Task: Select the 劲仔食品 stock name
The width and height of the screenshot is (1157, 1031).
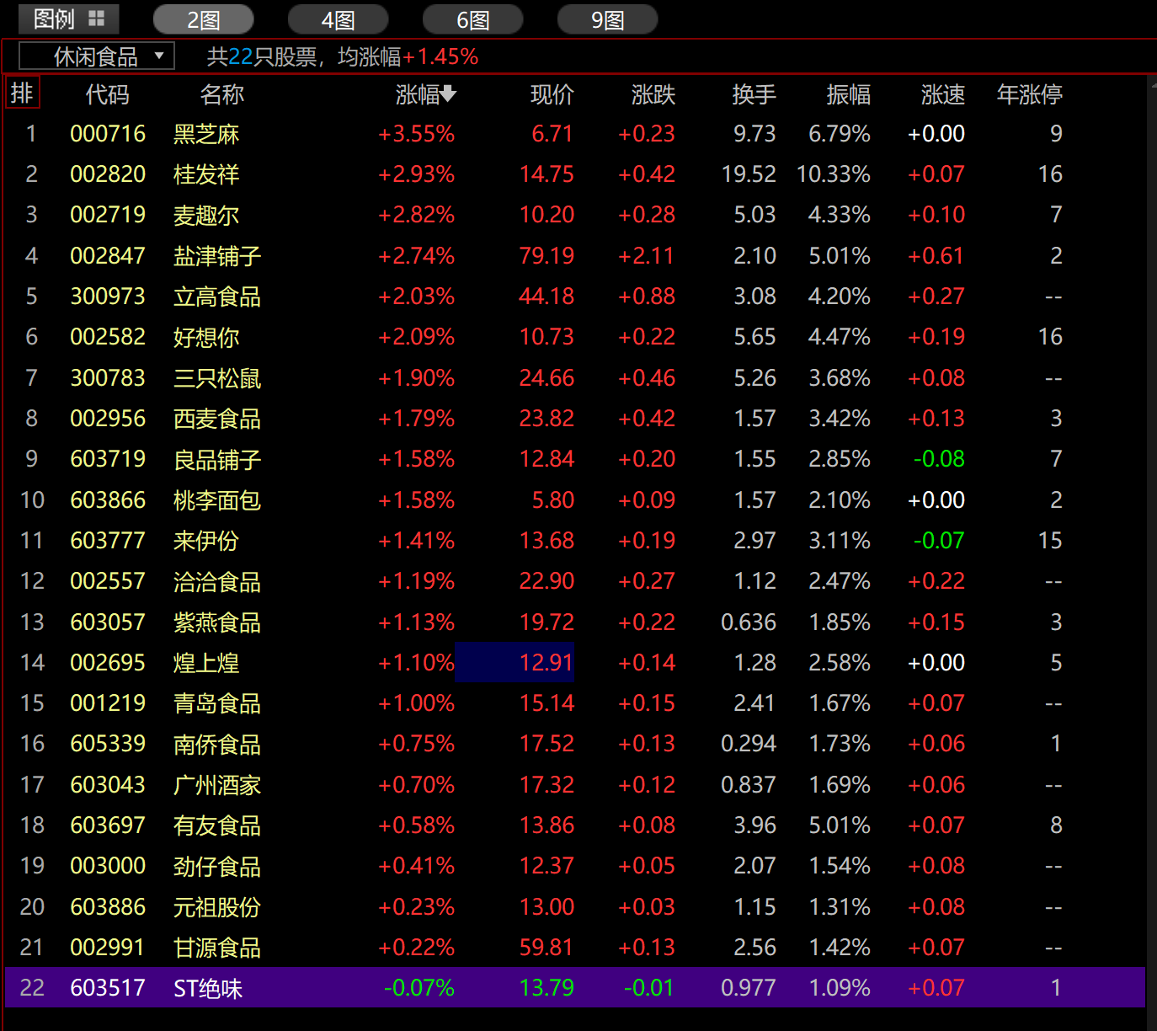Action: coord(217,866)
